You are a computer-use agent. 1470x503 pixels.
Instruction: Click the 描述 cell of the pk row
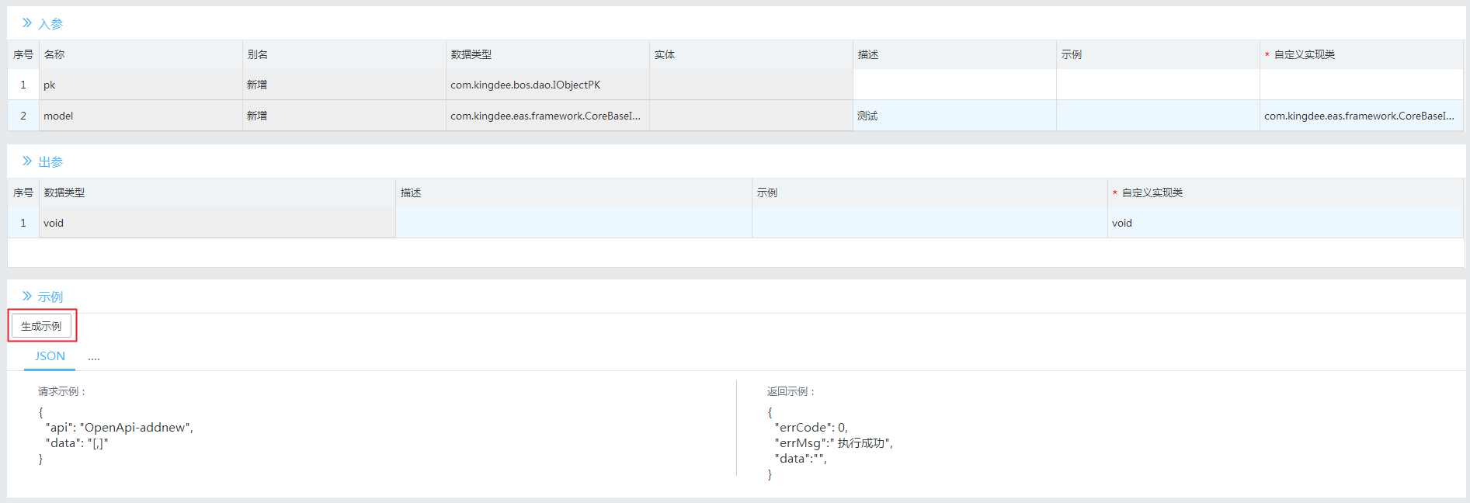[x=954, y=85]
